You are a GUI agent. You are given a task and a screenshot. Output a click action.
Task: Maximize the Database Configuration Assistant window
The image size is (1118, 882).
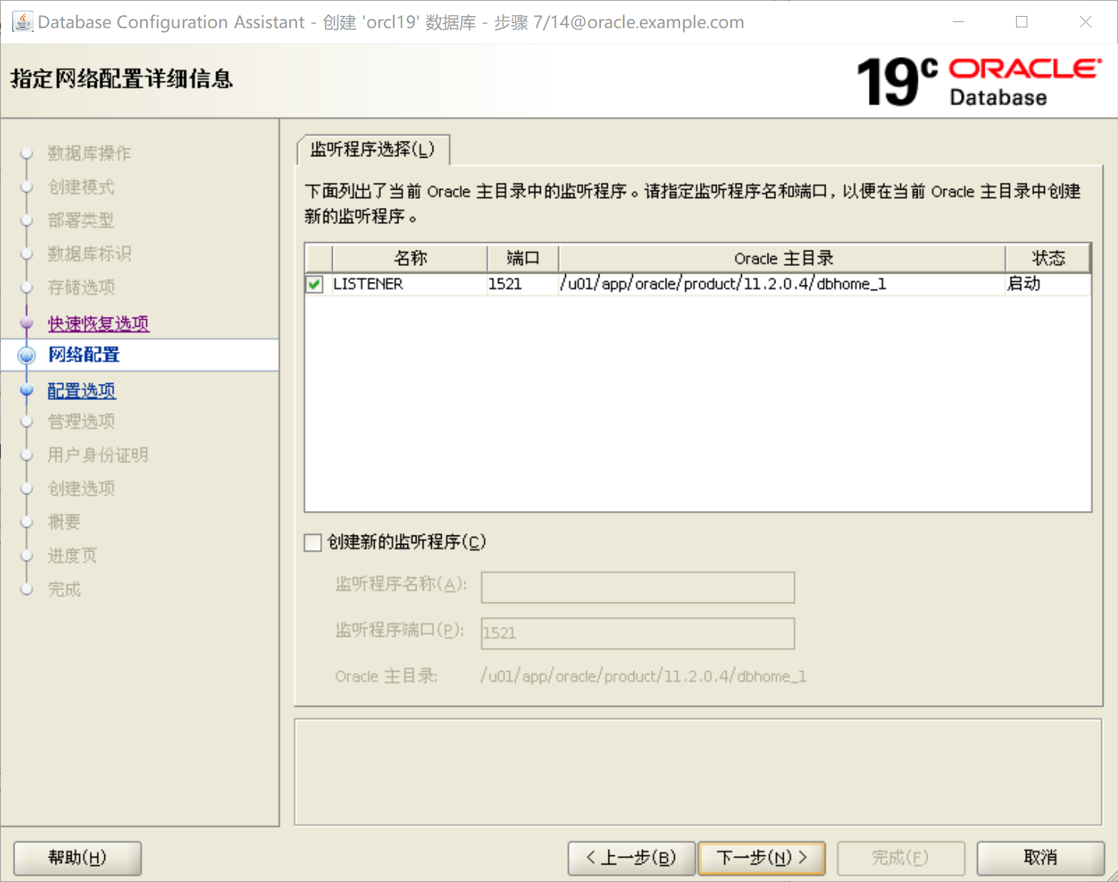tap(1022, 22)
